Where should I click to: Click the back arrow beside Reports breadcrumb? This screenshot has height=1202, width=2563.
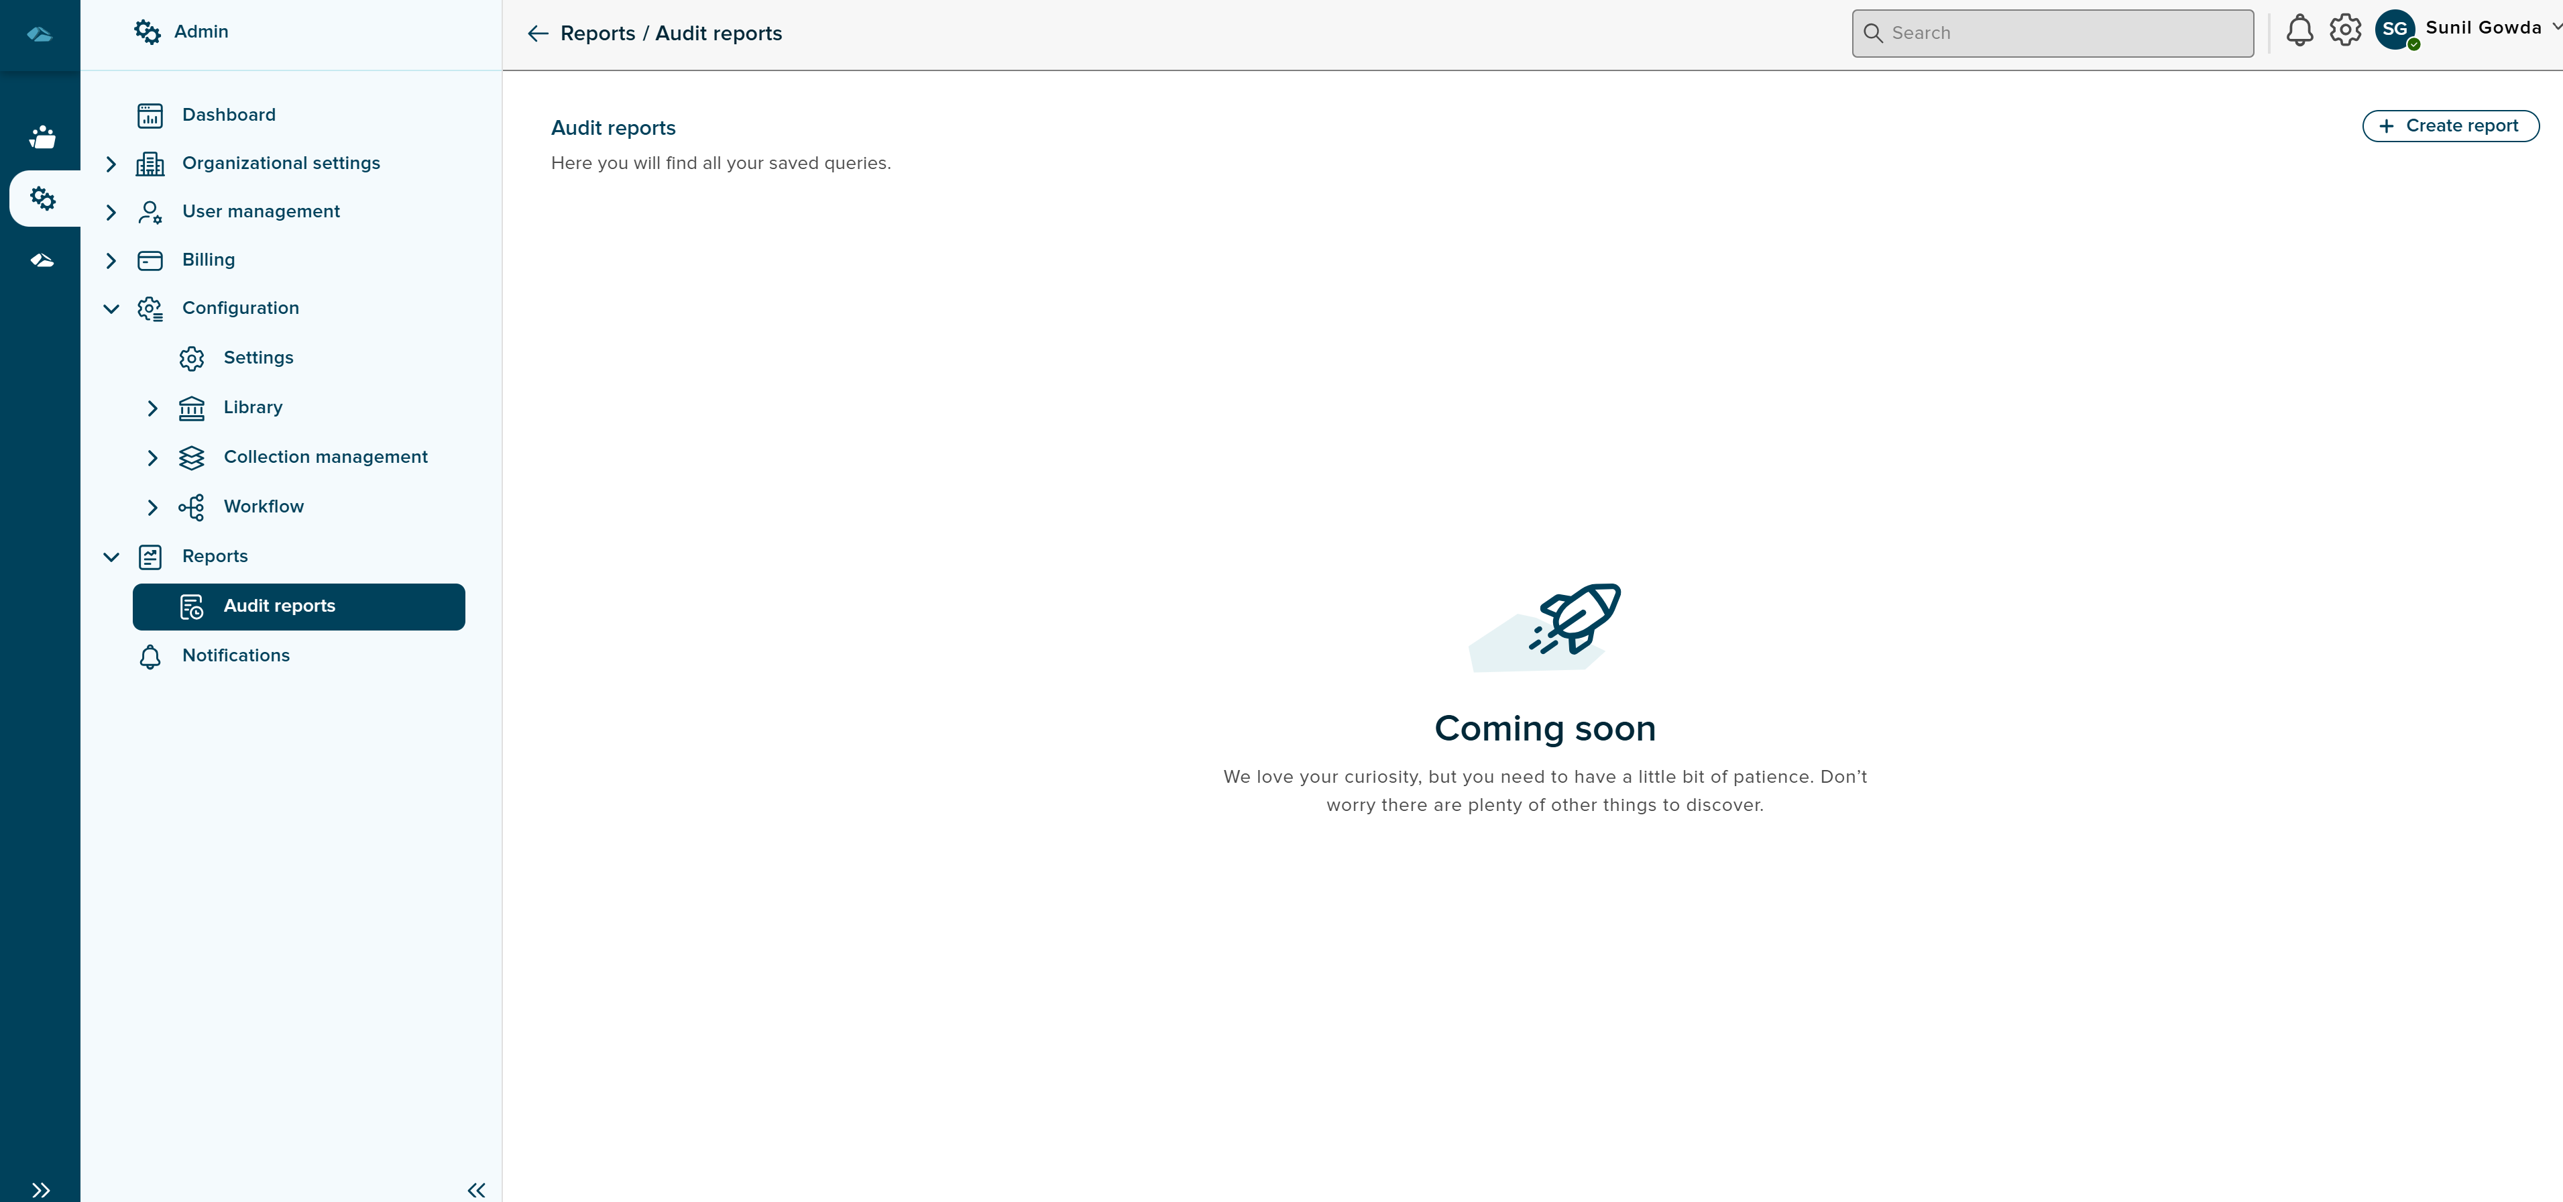(x=538, y=34)
